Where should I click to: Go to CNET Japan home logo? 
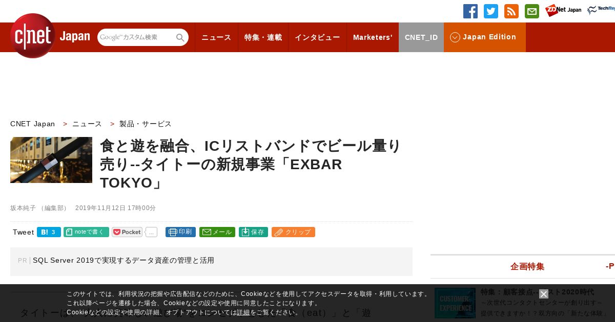50,36
